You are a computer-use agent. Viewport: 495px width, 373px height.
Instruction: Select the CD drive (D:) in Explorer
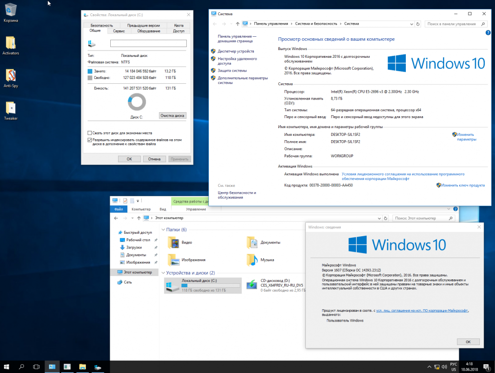click(x=275, y=285)
